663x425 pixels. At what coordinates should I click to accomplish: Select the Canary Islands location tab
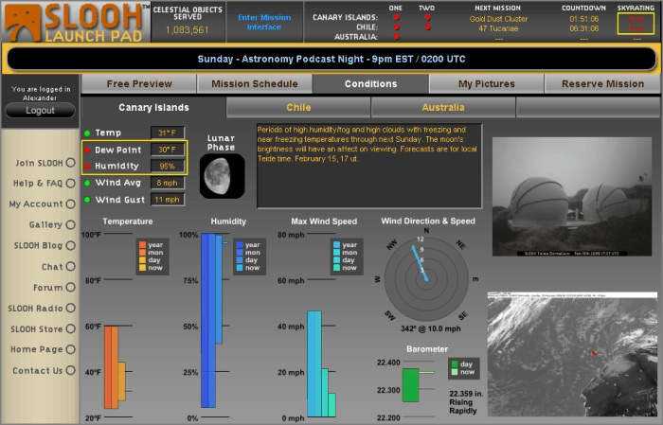pyautogui.click(x=153, y=107)
